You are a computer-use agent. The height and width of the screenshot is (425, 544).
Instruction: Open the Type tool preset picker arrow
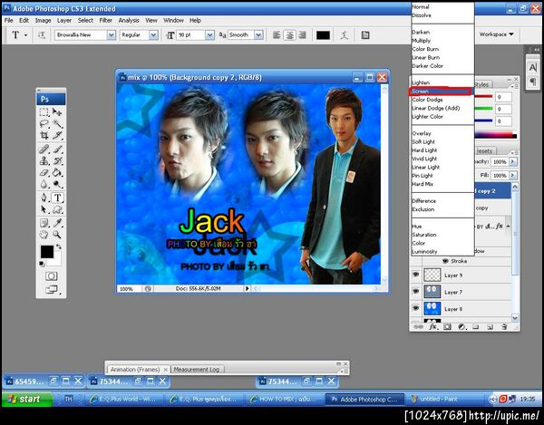point(25,35)
